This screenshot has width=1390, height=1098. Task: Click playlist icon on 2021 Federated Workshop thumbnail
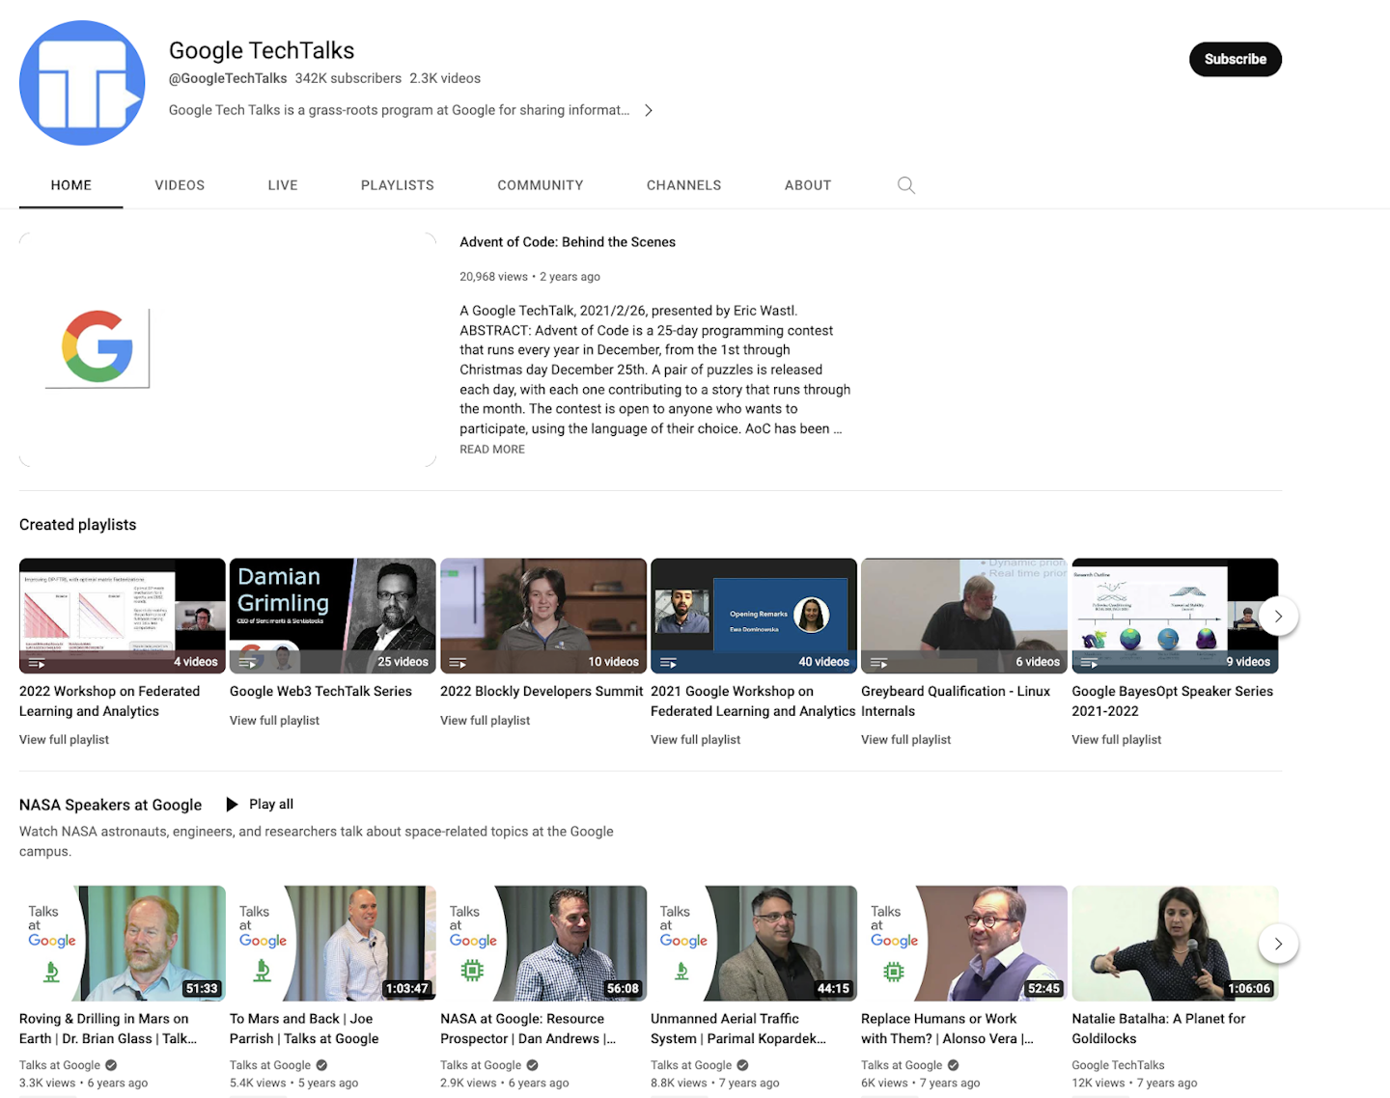tap(668, 663)
